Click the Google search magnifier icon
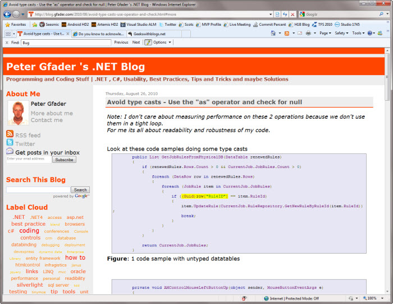393x304 pixels. point(380,14)
